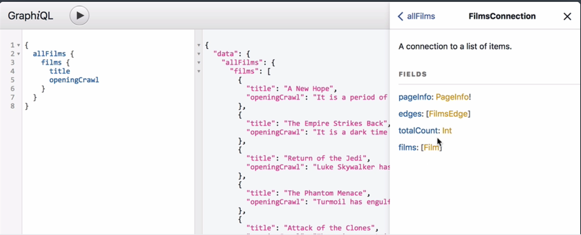Collapse the "allFilms" fold arrow in results
Image resolution: width=581 pixels, height=235 pixels.
click(x=199, y=62)
